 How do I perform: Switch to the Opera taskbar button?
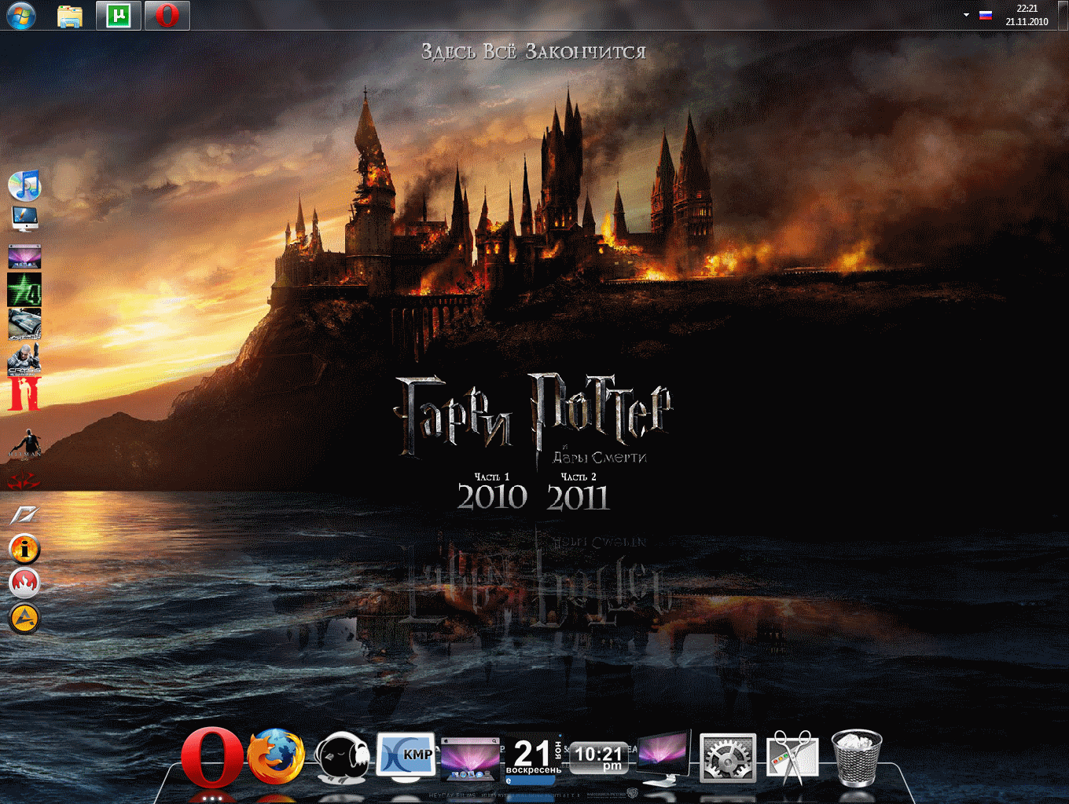click(x=167, y=16)
